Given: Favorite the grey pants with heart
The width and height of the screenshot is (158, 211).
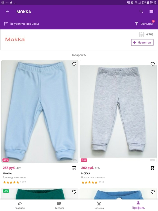Looking at the screenshot, I should [153, 64].
